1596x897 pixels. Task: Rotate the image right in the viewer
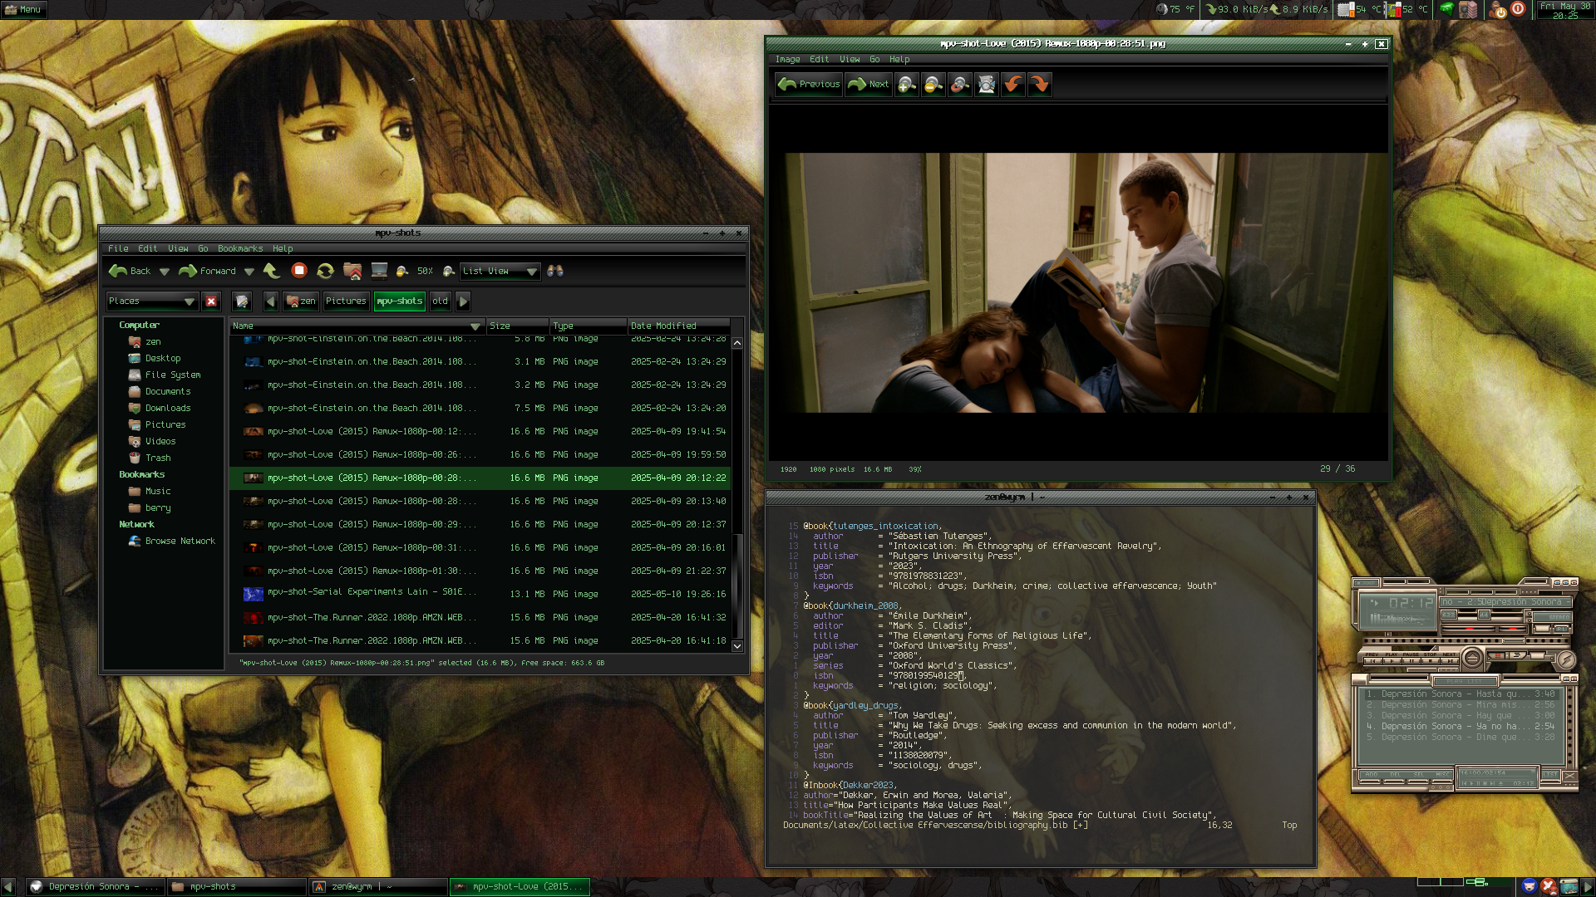tap(1039, 84)
